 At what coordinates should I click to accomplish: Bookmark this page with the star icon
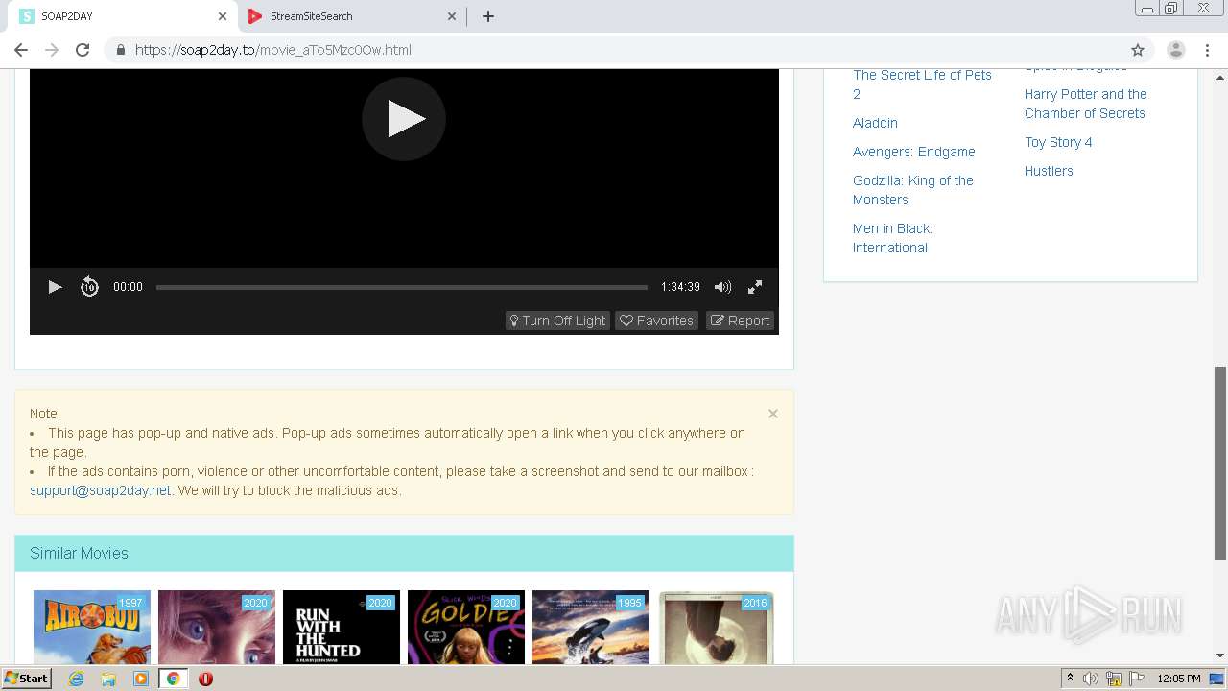point(1138,50)
